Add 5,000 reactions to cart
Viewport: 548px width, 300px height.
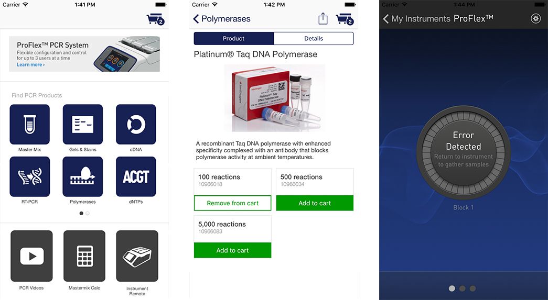232,250
